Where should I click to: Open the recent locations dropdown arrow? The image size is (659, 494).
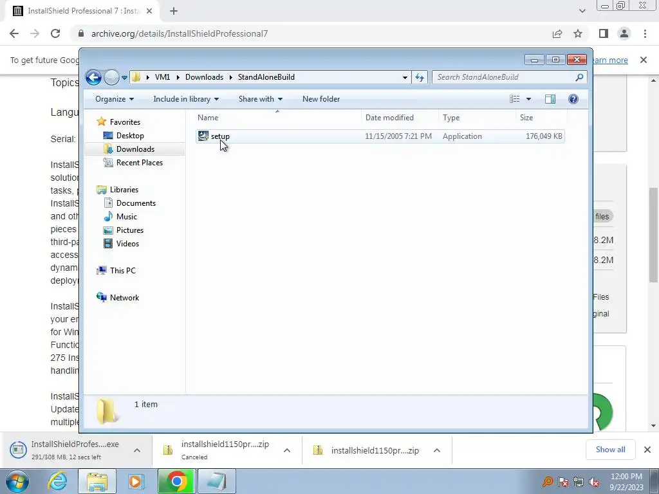coord(124,78)
